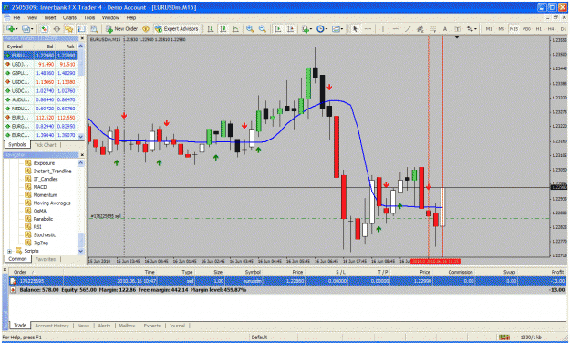
Task: Select the Trendline drawing tool
Action: click(x=408, y=28)
